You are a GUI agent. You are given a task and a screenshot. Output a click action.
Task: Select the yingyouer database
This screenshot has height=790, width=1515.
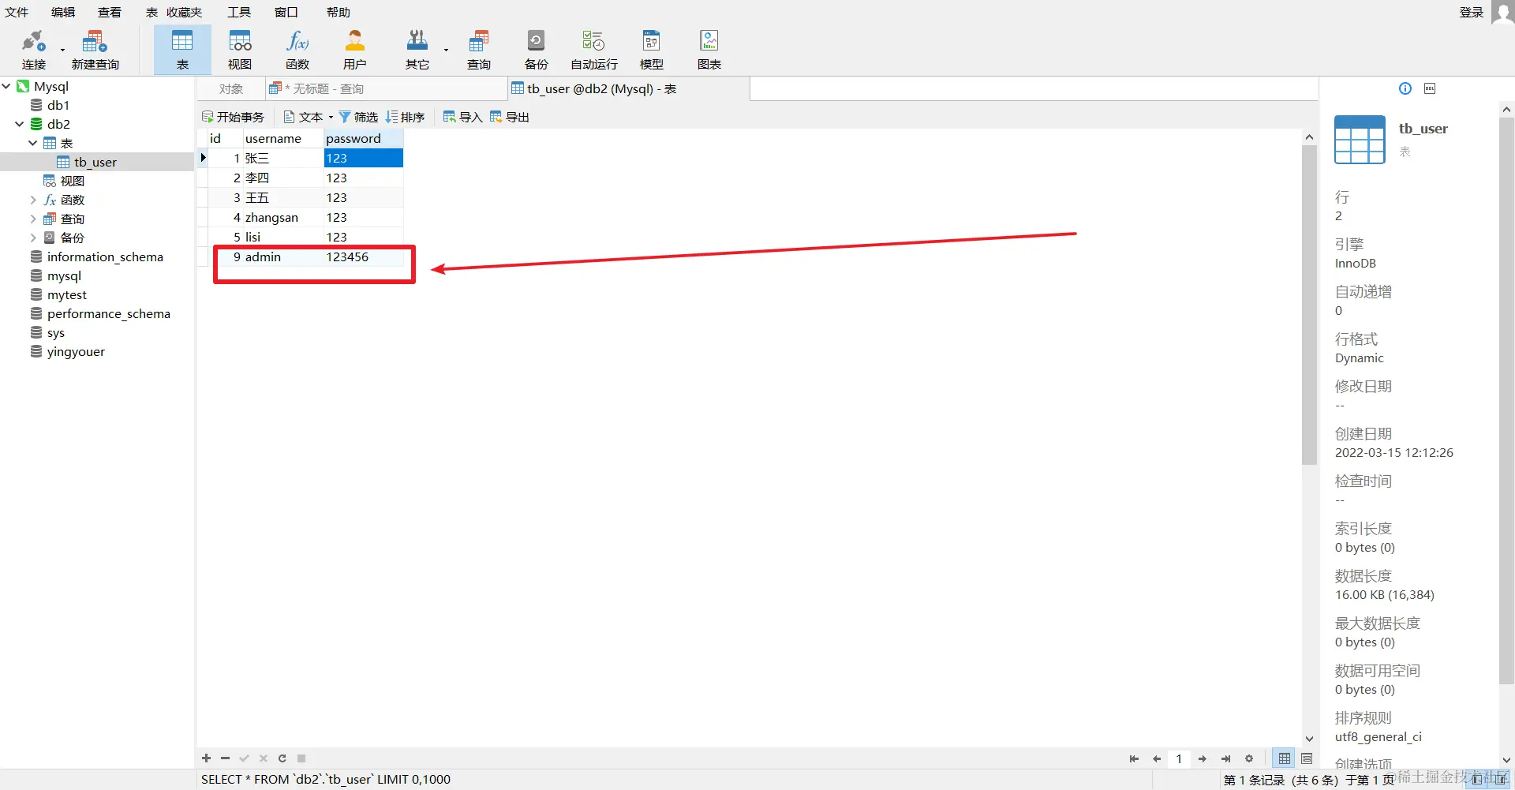pyautogui.click(x=76, y=351)
